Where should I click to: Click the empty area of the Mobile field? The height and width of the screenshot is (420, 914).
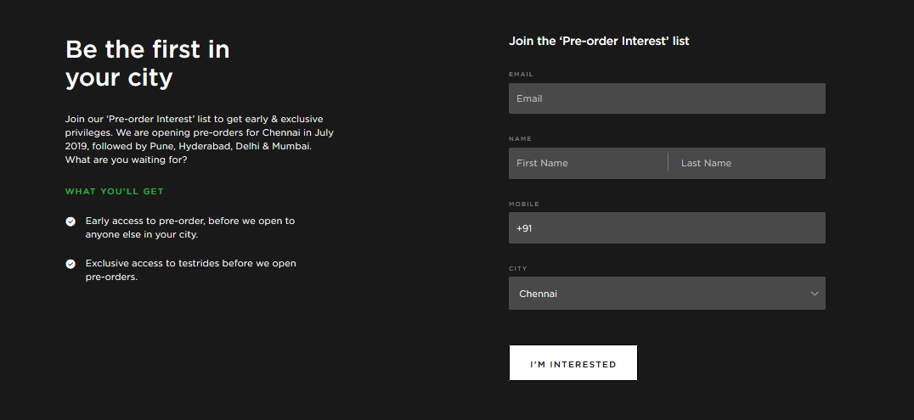point(680,228)
